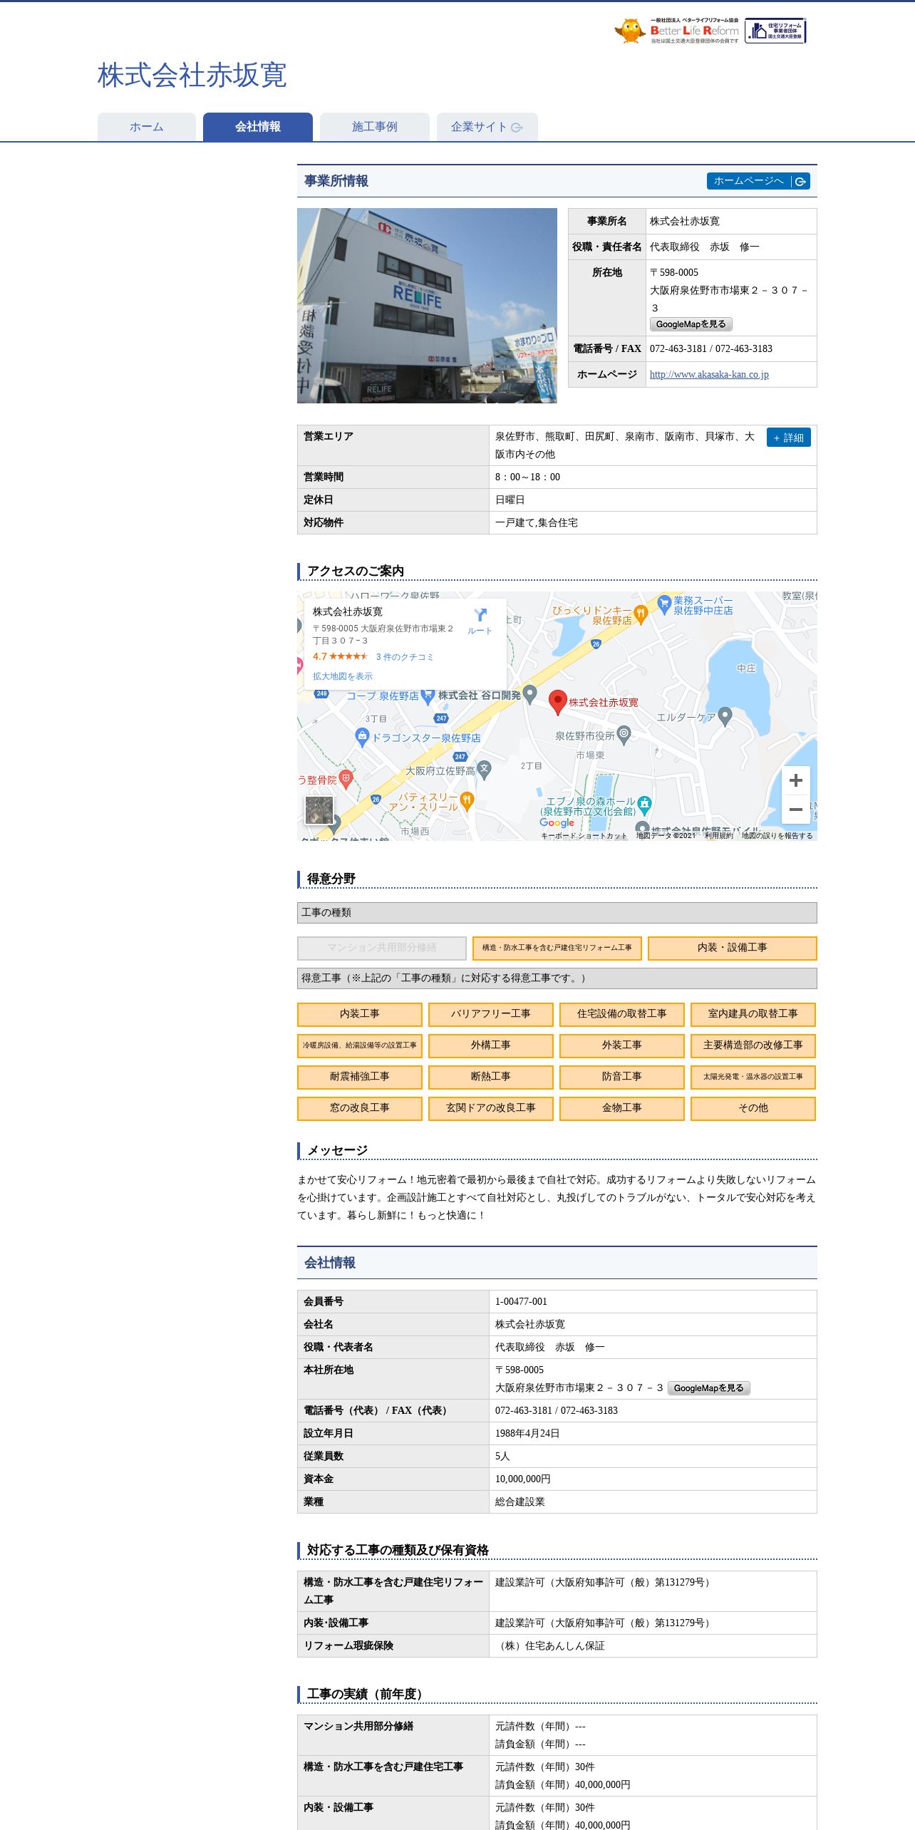Open 3件のクチコミ reviews link

405,657
